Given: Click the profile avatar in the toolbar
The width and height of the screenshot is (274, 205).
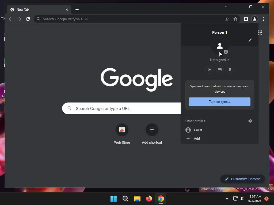Looking at the screenshot, I should pos(255,19).
